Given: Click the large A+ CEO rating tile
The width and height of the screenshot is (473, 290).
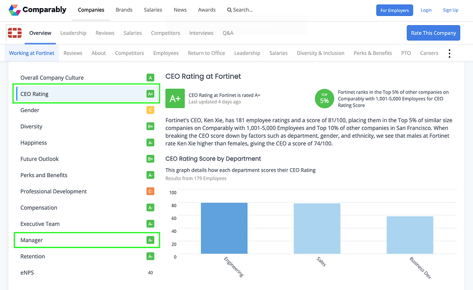Looking at the screenshot, I should [x=175, y=98].
